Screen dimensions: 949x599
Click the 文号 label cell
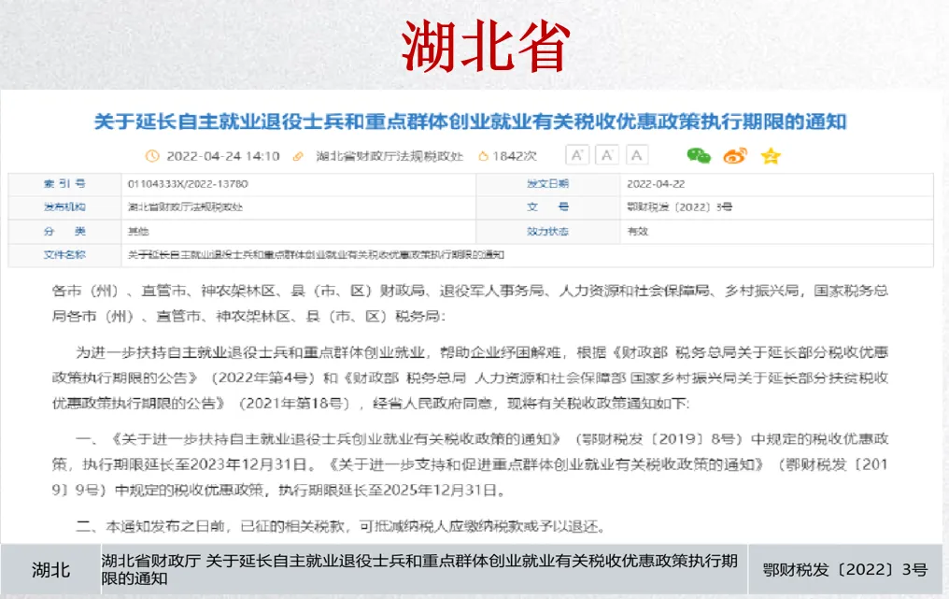pyautogui.click(x=547, y=207)
